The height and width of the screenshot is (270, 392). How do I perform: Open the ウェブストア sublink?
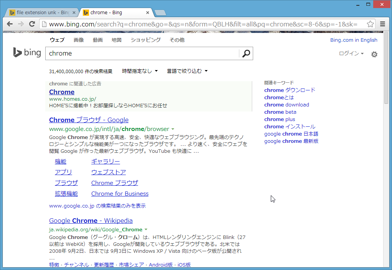(x=109, y=172)
